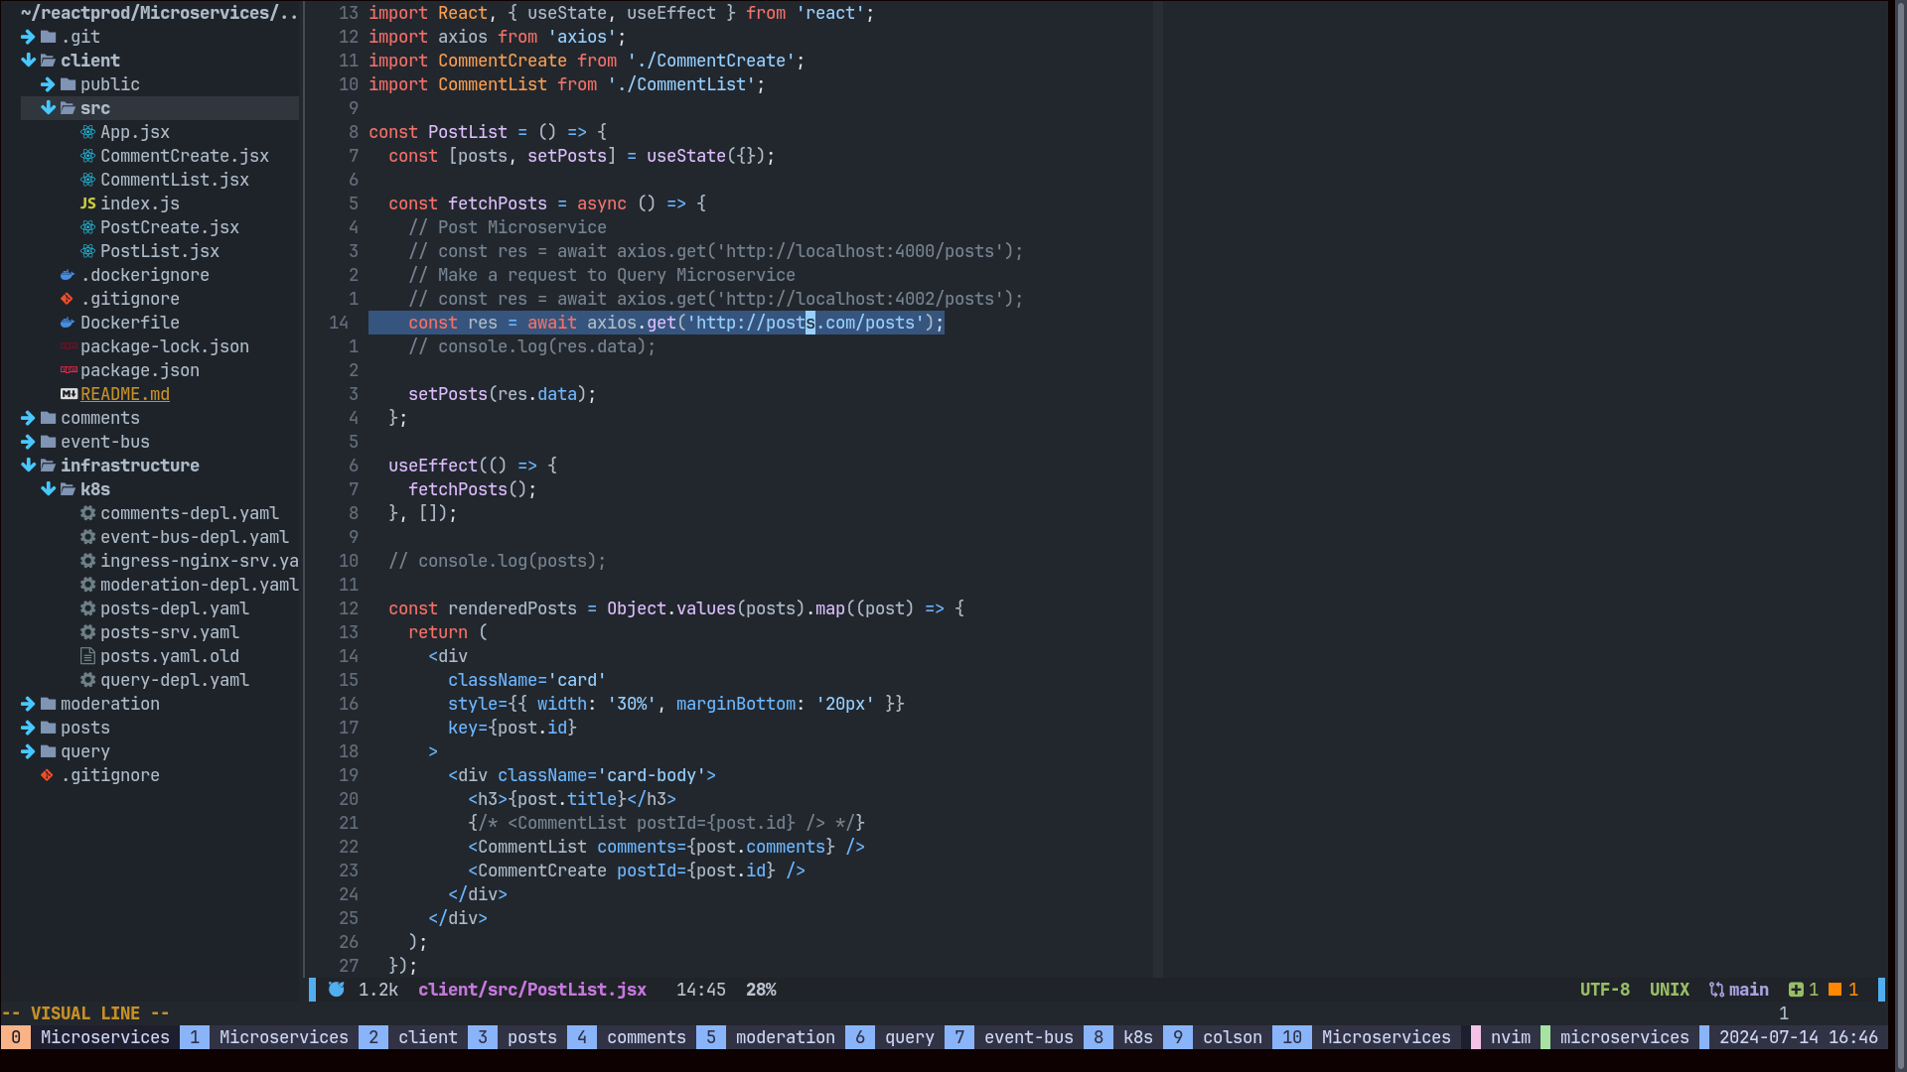
Task: Expand the public folder arrow
Action: tap(48, 84)
